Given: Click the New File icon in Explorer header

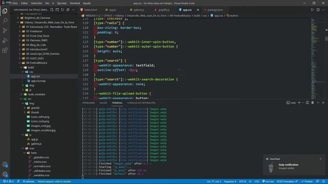Looking at the screenshot, I should coord(52,10).
